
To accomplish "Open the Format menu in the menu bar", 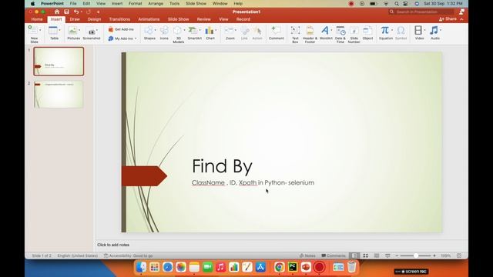I will click(136, 3).
